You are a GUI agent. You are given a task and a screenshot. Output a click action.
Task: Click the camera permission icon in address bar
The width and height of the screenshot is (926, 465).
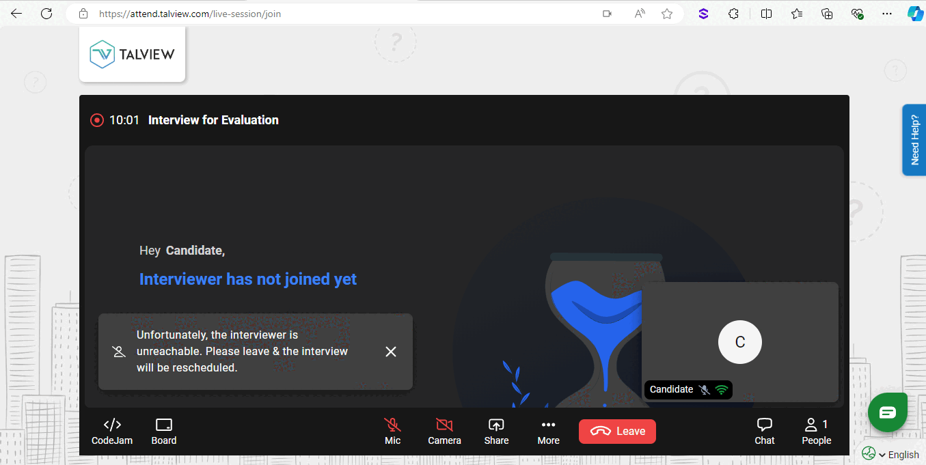(x=607, y=14)
